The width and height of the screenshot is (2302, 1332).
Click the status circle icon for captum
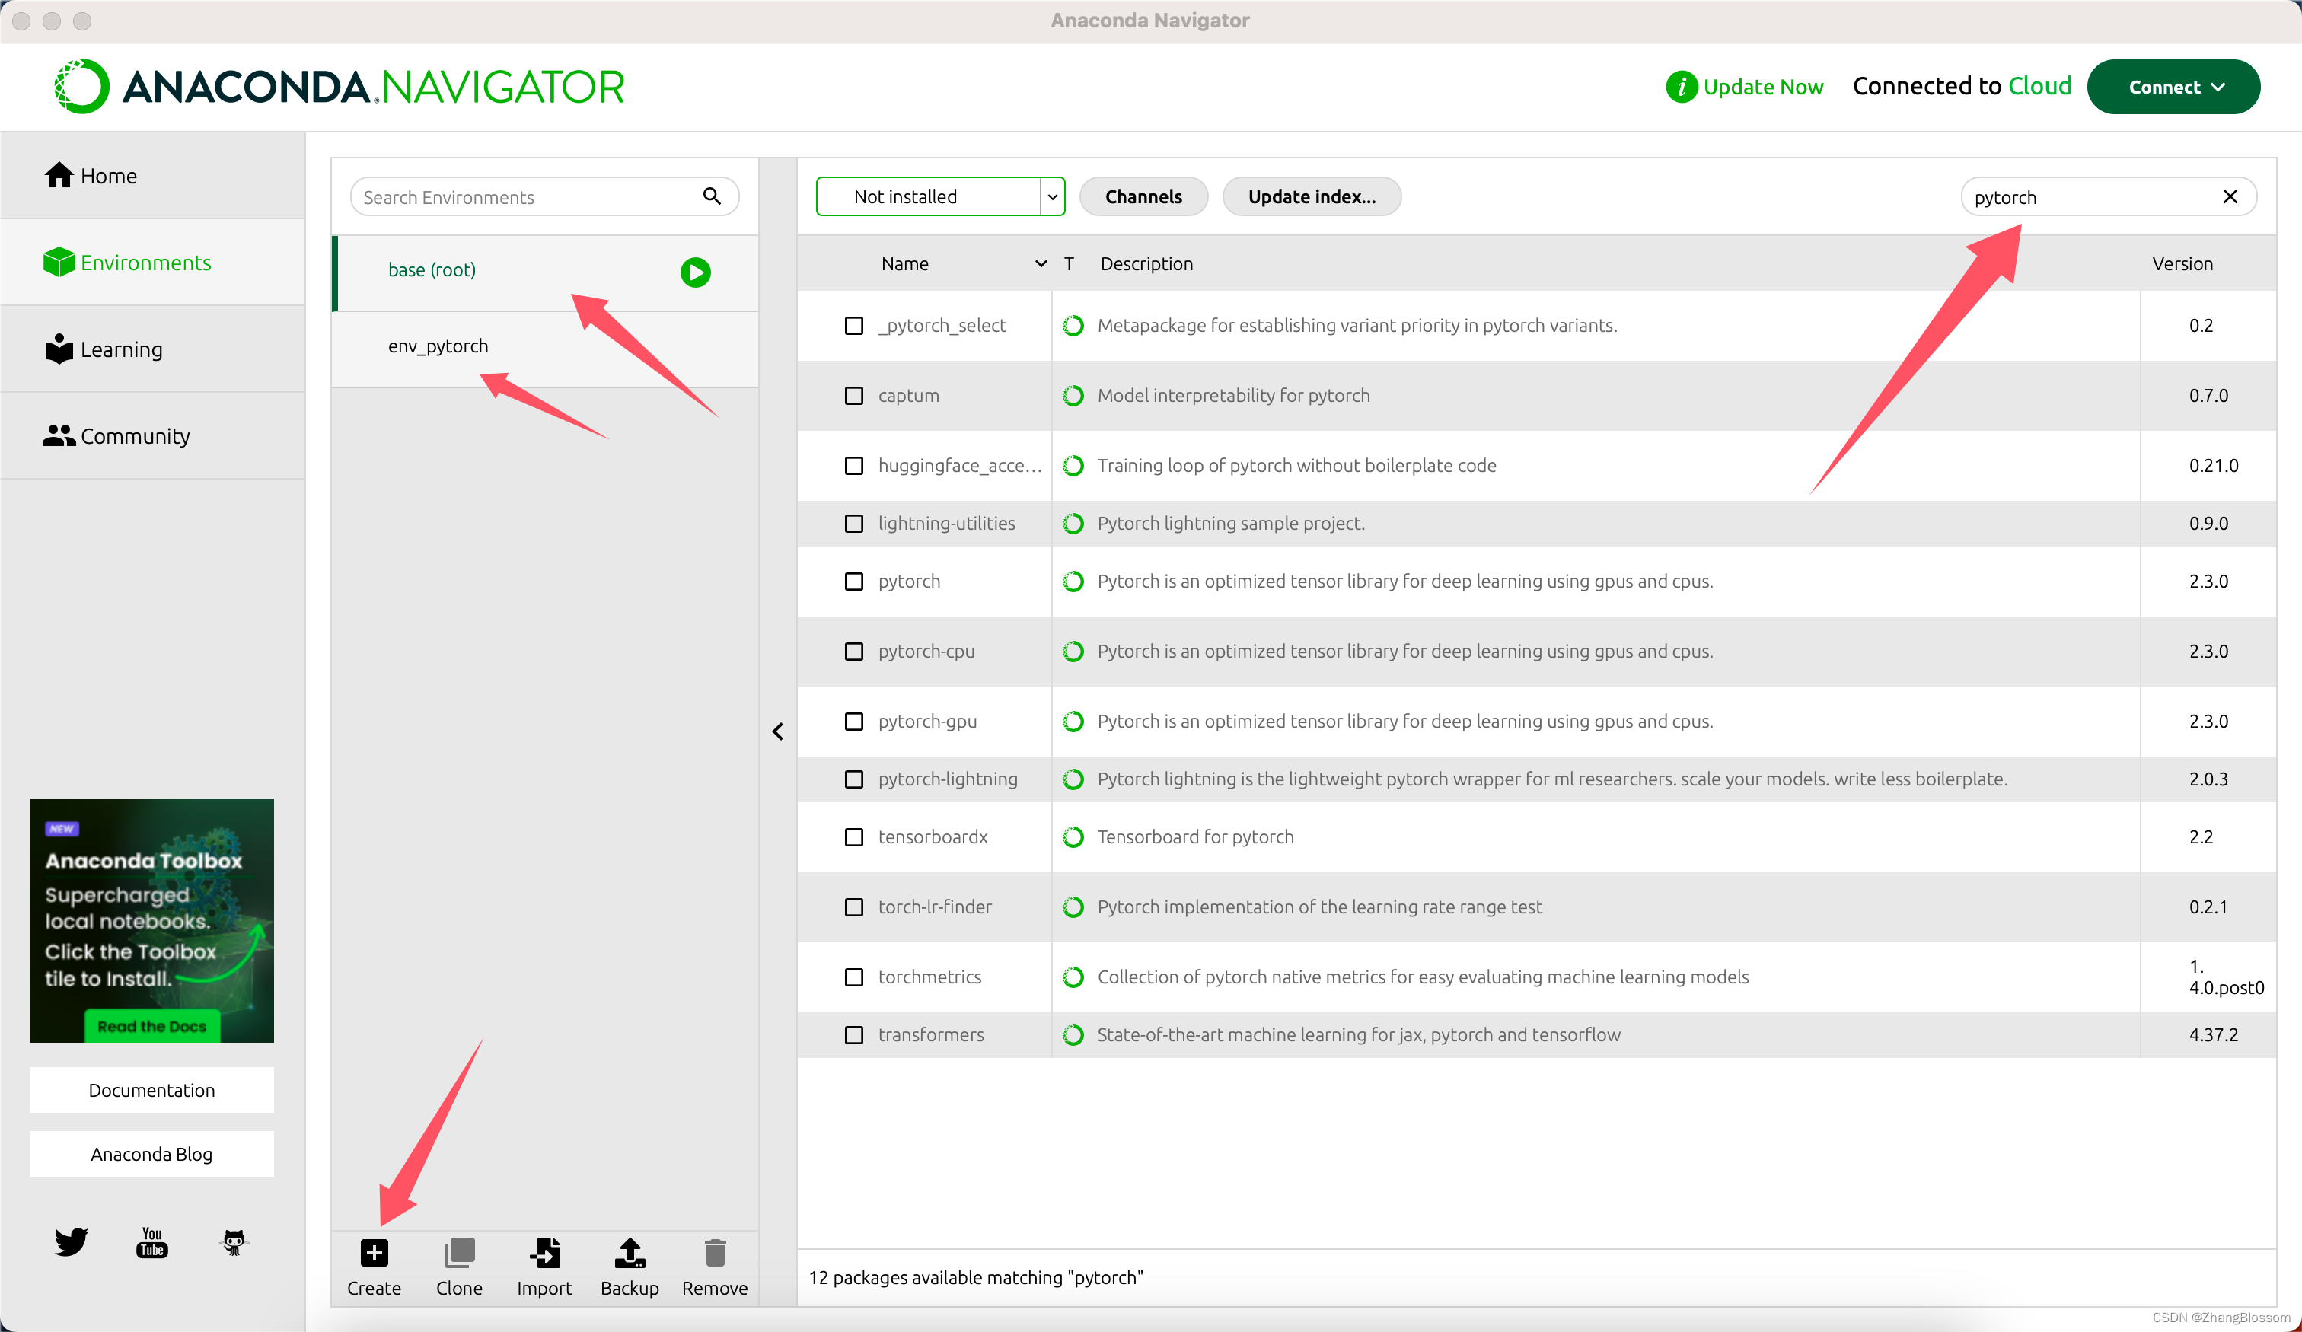(x=1073, y=396)
